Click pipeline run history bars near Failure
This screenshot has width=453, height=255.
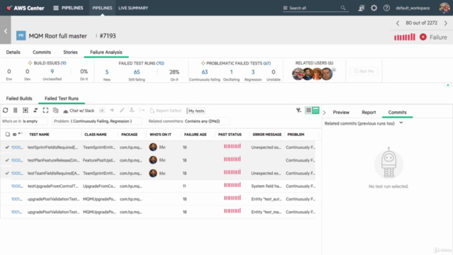click(404, 37)
